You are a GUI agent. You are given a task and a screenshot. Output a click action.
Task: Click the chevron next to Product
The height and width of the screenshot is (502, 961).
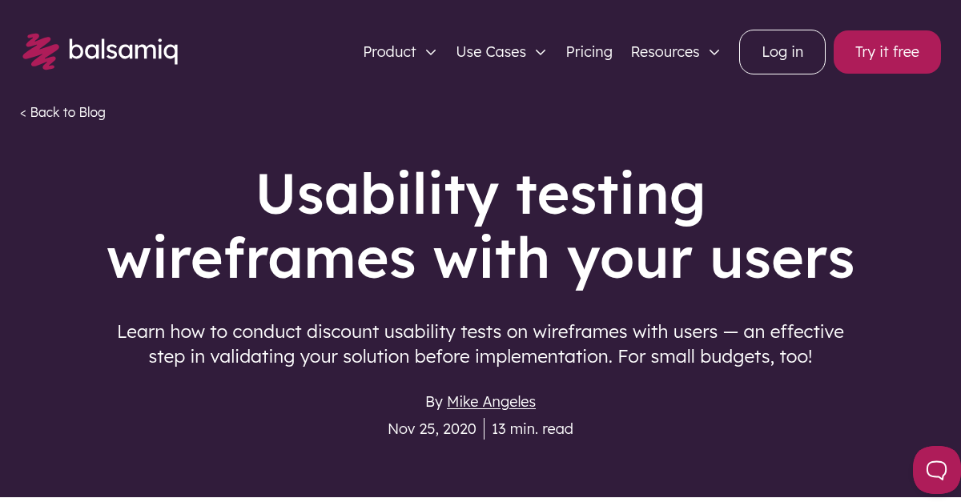click(430, 52)
